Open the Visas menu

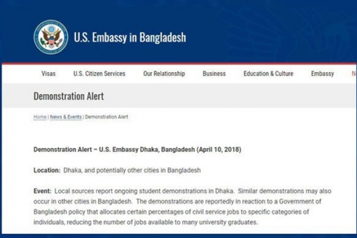48,74
